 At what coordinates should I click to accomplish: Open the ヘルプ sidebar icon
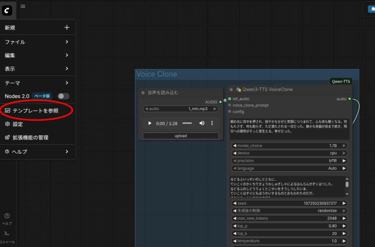(x=7, y=216)
